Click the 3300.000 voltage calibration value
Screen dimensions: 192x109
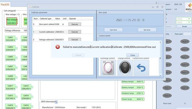click(58, 40)
